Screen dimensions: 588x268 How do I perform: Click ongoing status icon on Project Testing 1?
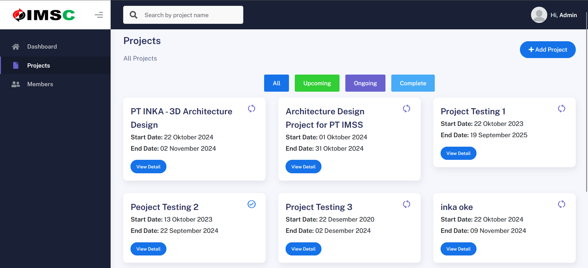pyautogui.click(x=561, y=108)
